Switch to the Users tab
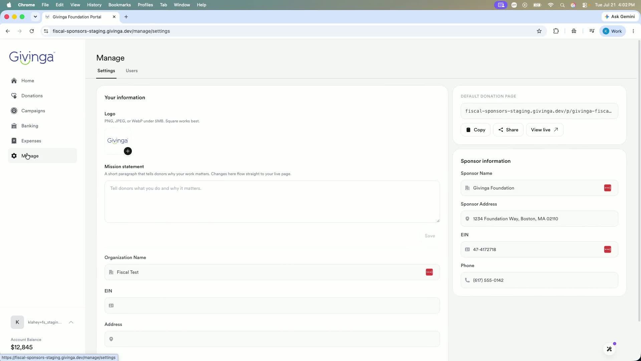The height and width of the screenshot is (361, 641). pyautogui.click(x=132, y=71)
